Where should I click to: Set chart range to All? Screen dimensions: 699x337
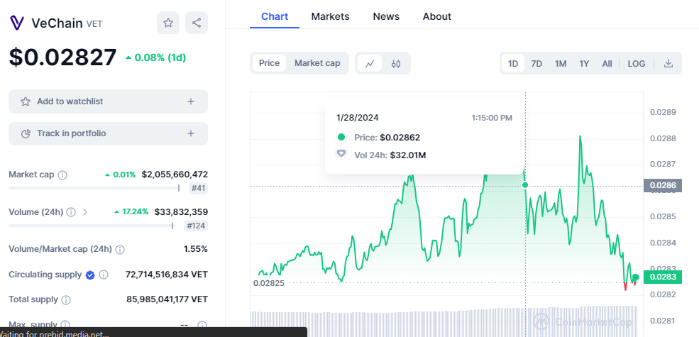coord(607,64)
